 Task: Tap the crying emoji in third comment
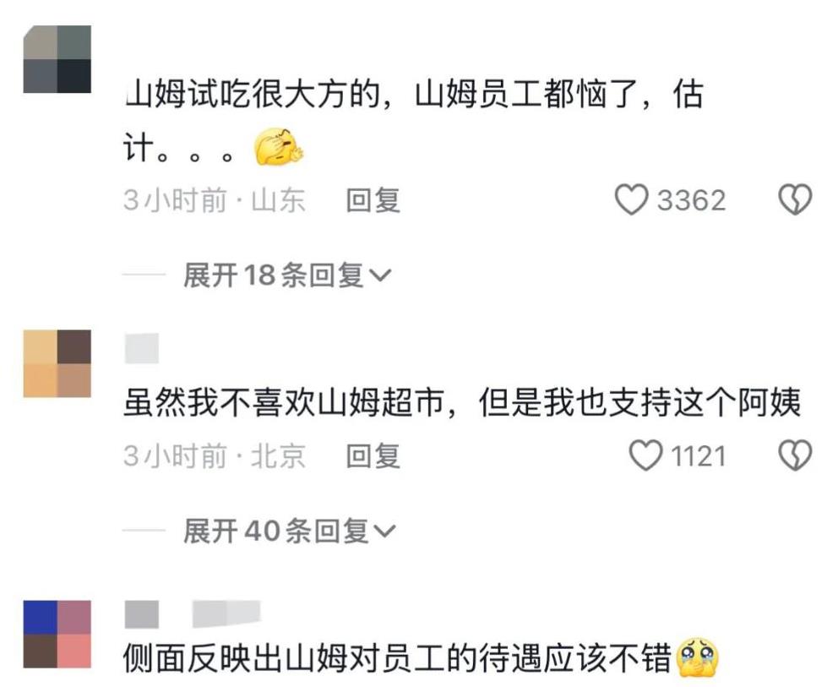698,657
